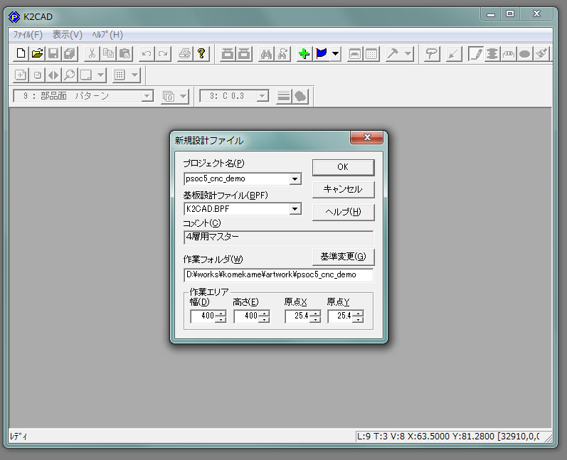
Task: Click the green plus icon
Action: (304, 54)
